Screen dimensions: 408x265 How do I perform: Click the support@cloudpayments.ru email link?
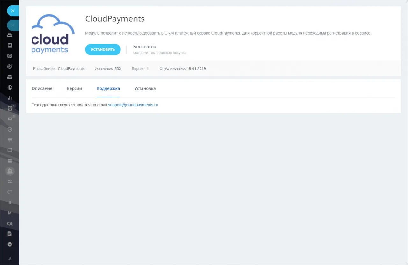point(133,105)
